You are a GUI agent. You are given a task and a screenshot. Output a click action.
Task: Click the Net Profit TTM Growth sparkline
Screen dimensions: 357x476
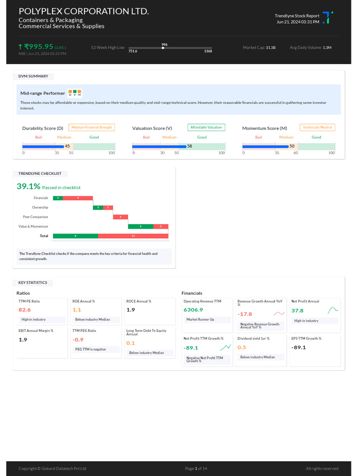[x=225, y=347]
